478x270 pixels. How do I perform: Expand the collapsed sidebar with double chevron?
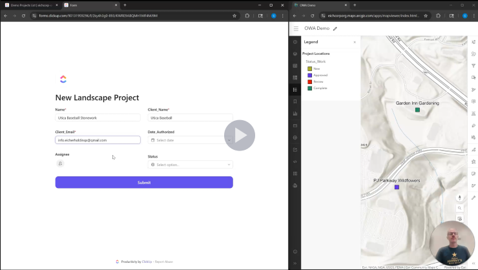[x=295, y=263]
